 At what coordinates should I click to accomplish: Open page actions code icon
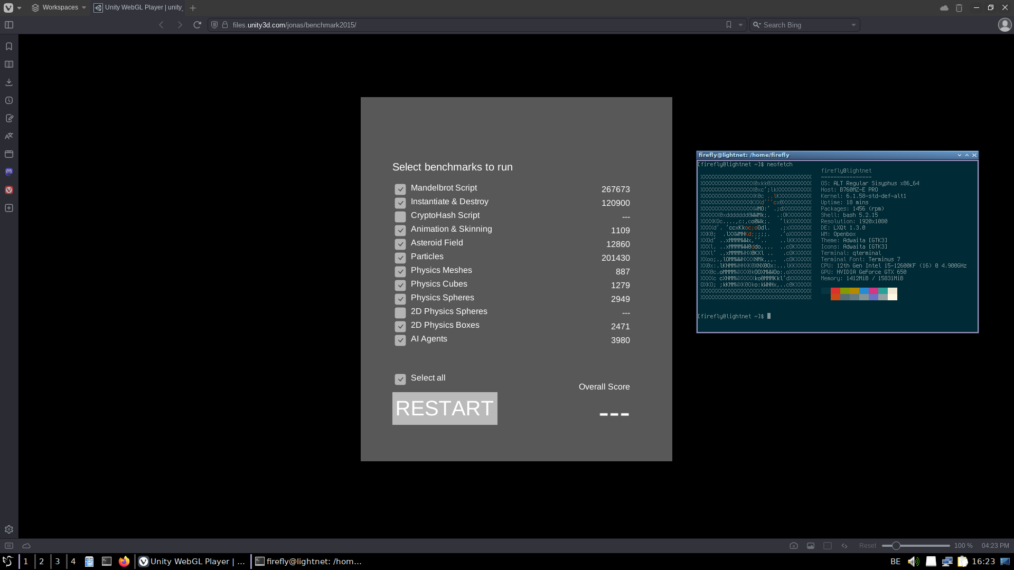(844, 546)
